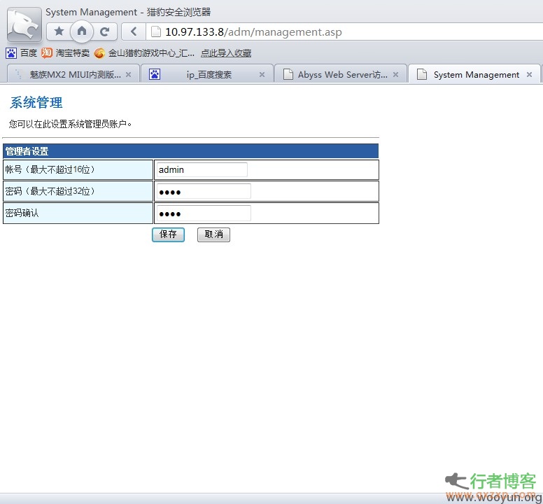
Task: Focus the 帐号 account field with admin
Action: point(202,169)
